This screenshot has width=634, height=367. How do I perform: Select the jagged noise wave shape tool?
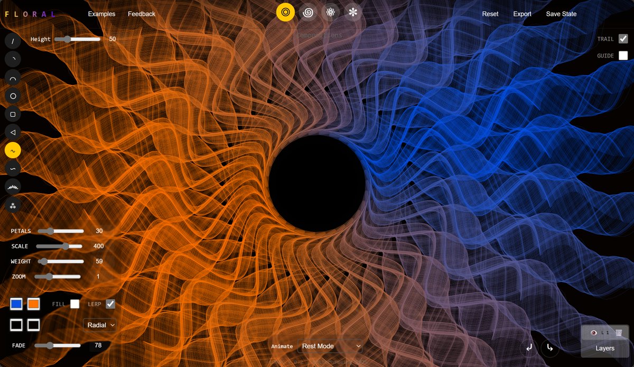(13, 187)
